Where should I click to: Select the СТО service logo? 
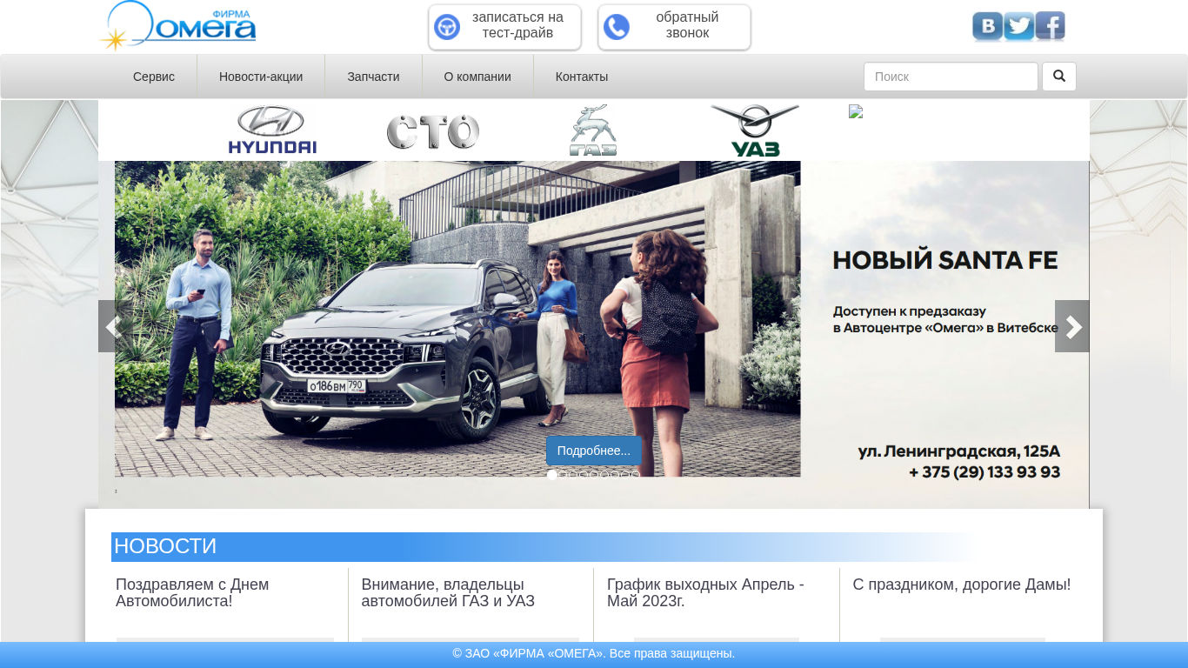(433, 132)
